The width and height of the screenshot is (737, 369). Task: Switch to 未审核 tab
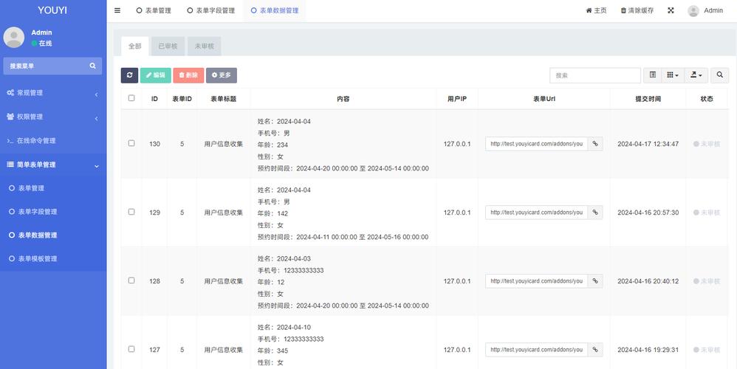pos(205,46)
